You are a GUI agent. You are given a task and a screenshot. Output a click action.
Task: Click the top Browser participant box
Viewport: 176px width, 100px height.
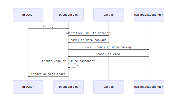point(28,15)
